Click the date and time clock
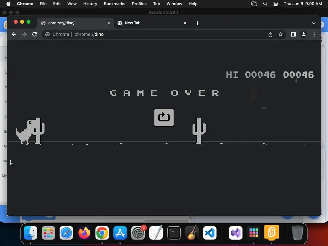 303,4
